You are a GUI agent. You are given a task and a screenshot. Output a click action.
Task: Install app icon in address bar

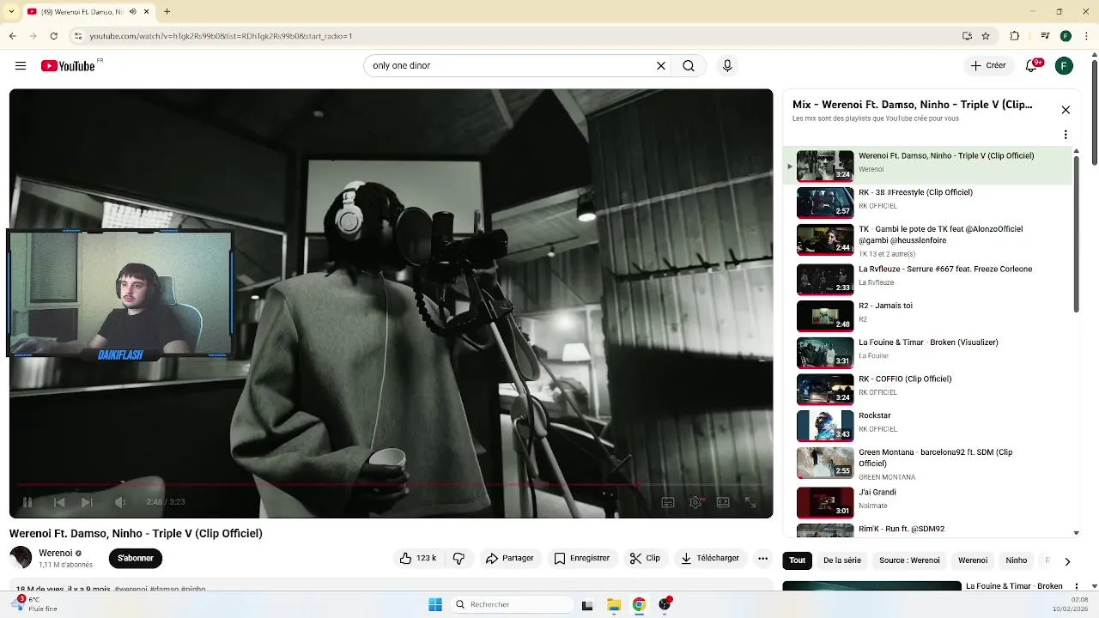point(967,36)
